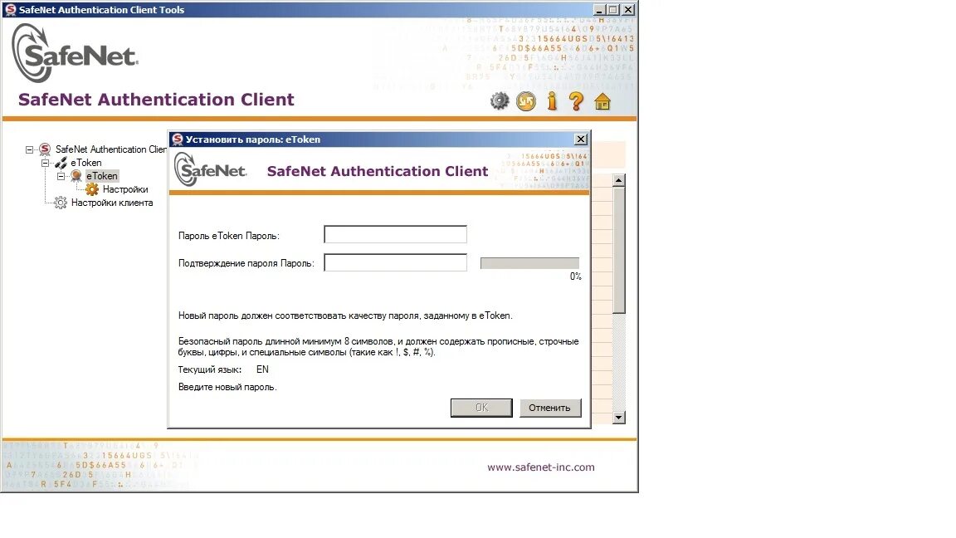Click the '0%' password strength value
This screenshot has height=538, width=956.
(x=576, y=276)
